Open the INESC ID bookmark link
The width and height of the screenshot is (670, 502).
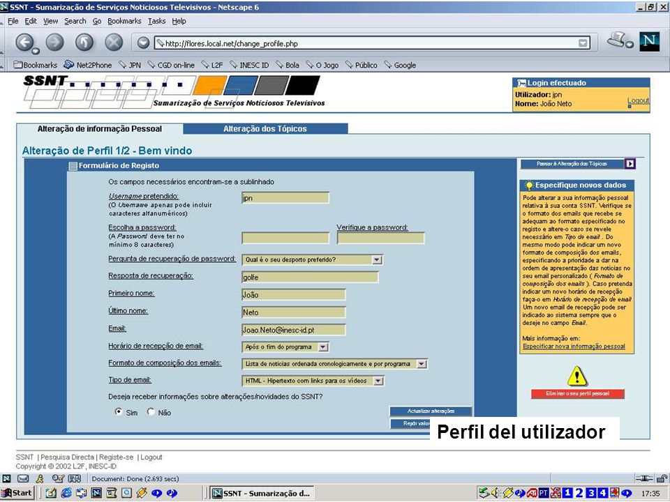250,65
